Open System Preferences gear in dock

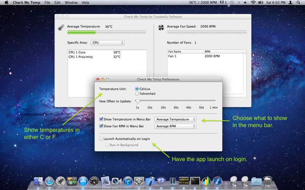[139, 181]
